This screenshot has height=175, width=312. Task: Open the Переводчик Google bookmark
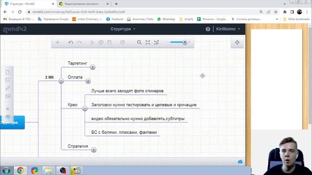(x=53, y=19)
